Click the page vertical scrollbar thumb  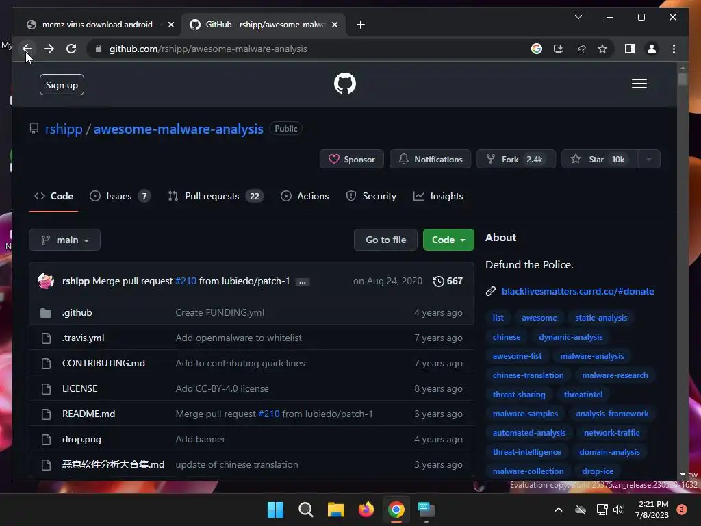pyautogui.click(x=683, y=79)
